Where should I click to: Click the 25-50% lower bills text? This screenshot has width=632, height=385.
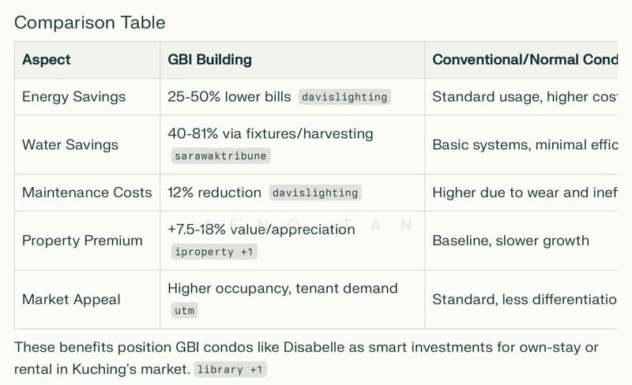pos(229,97)
